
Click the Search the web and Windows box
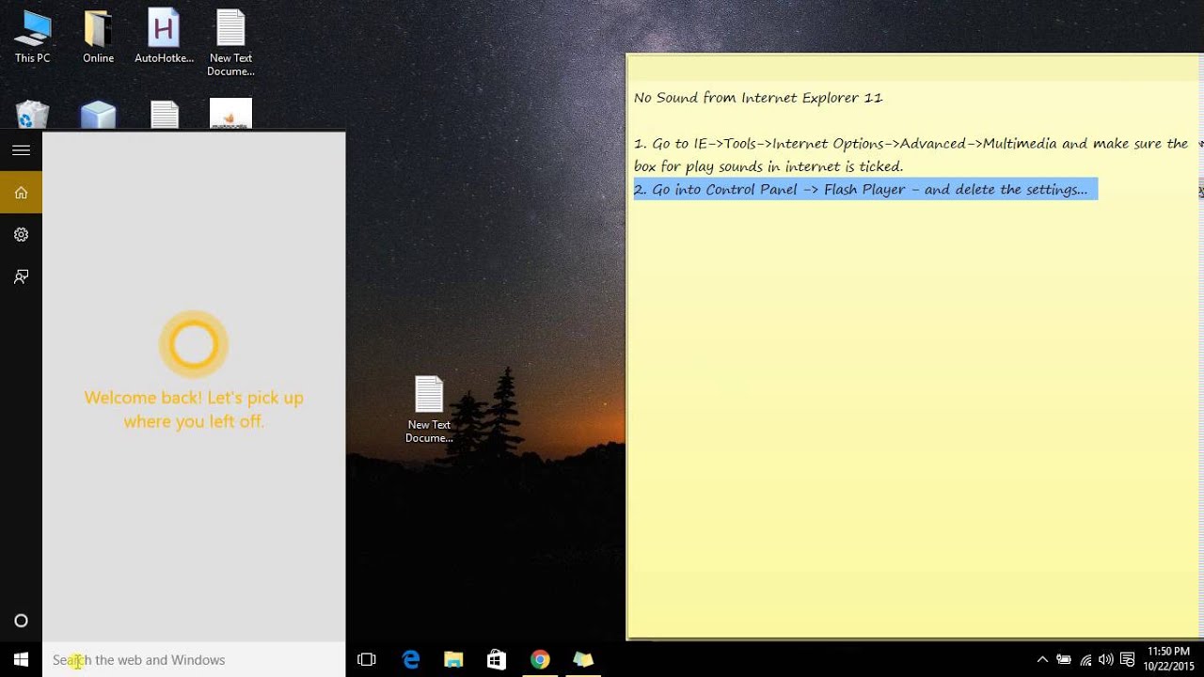[194, 660]
